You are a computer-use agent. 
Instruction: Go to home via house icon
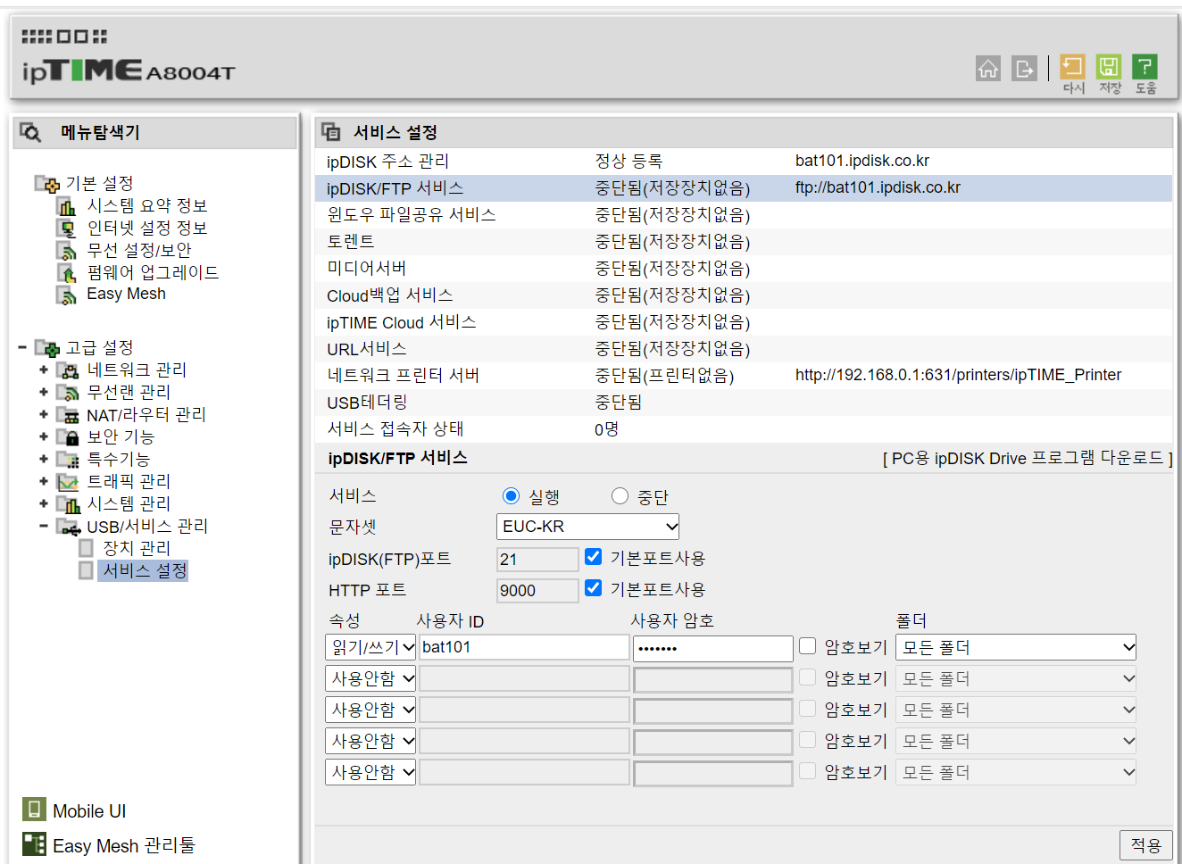(x=988, y=69)
